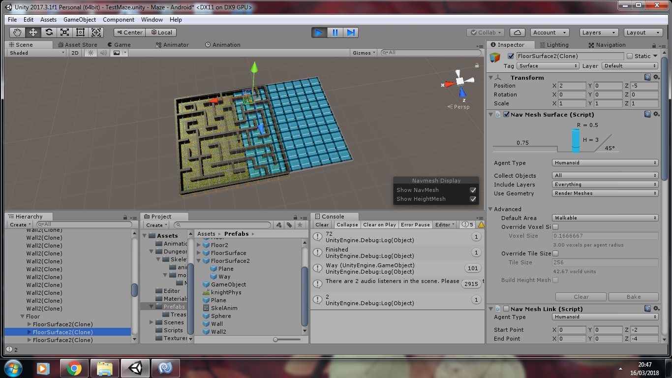
Task: Uncheck Show NavMesh option
Action: [x=473, y=190]
